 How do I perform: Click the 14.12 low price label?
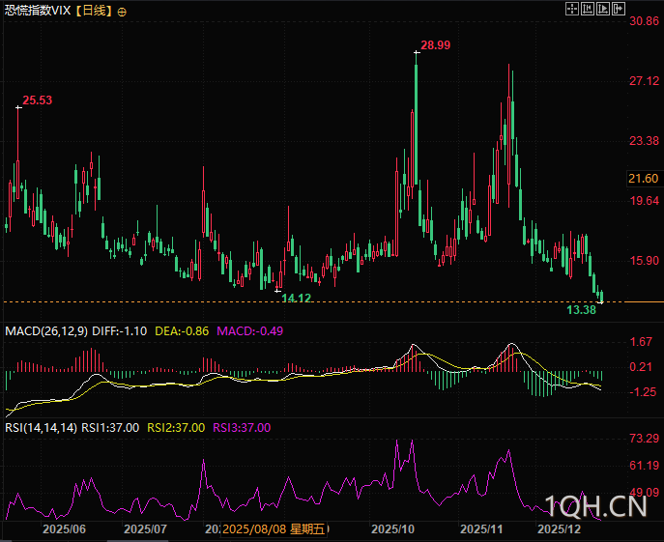tap(296, 299)
